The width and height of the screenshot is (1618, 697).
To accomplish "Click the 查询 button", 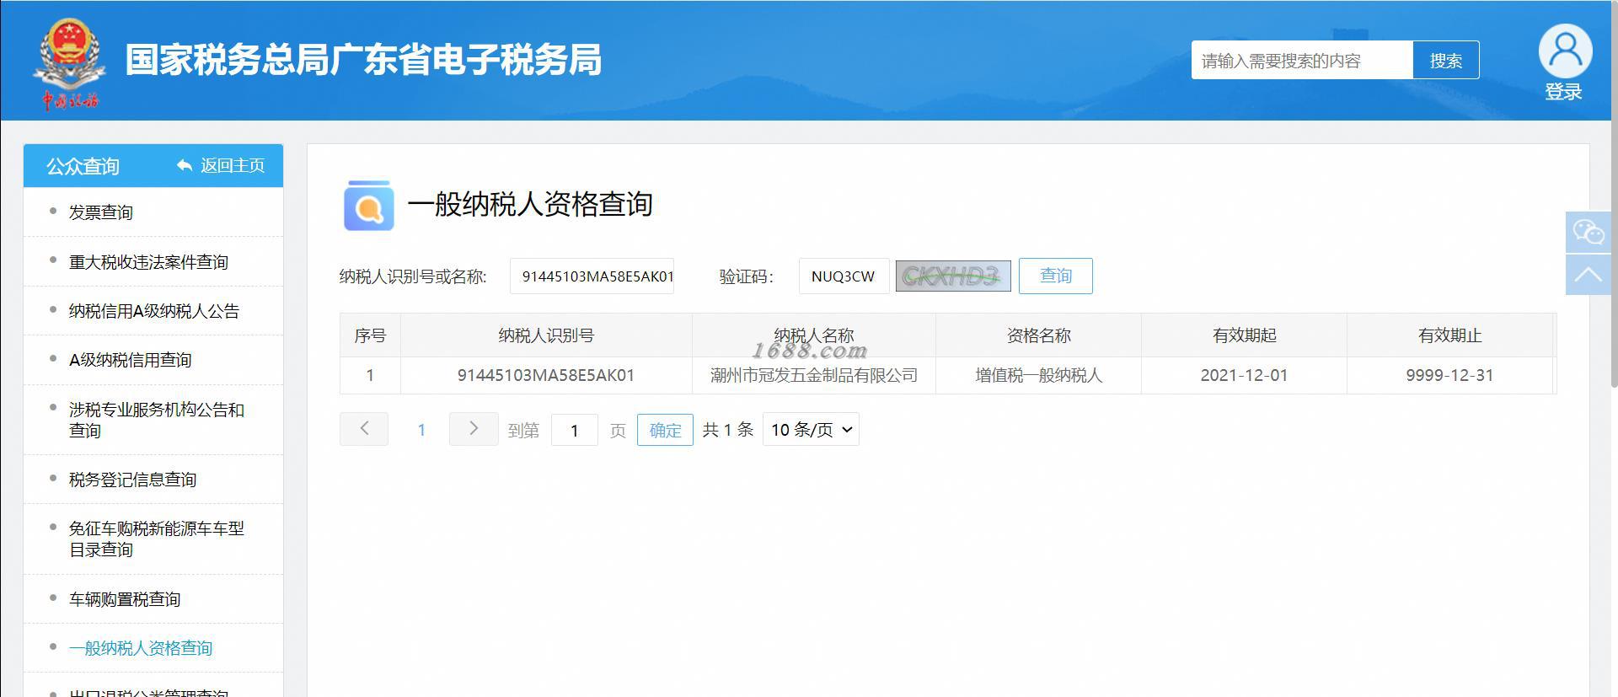I will point(1055,276).
